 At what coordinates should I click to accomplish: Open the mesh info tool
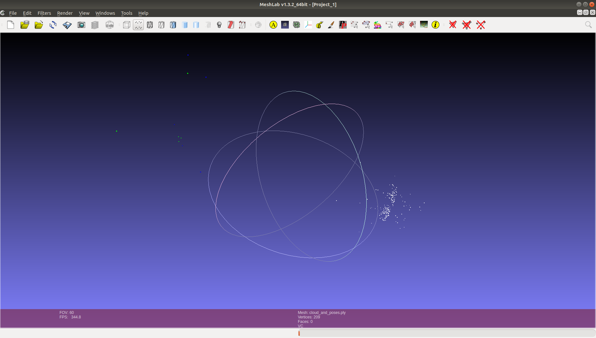click(x=436, y=25)
